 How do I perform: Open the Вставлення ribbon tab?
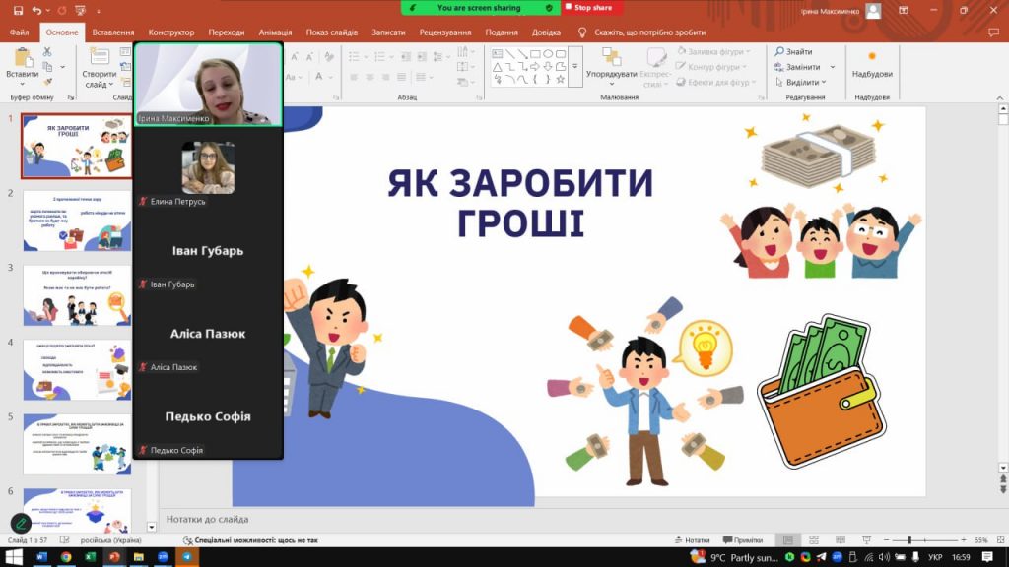click(113, 31)
